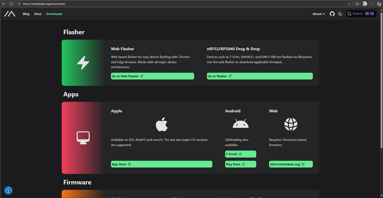Open the Blog page
Screen dimensions: 383x198
[26, 14]
